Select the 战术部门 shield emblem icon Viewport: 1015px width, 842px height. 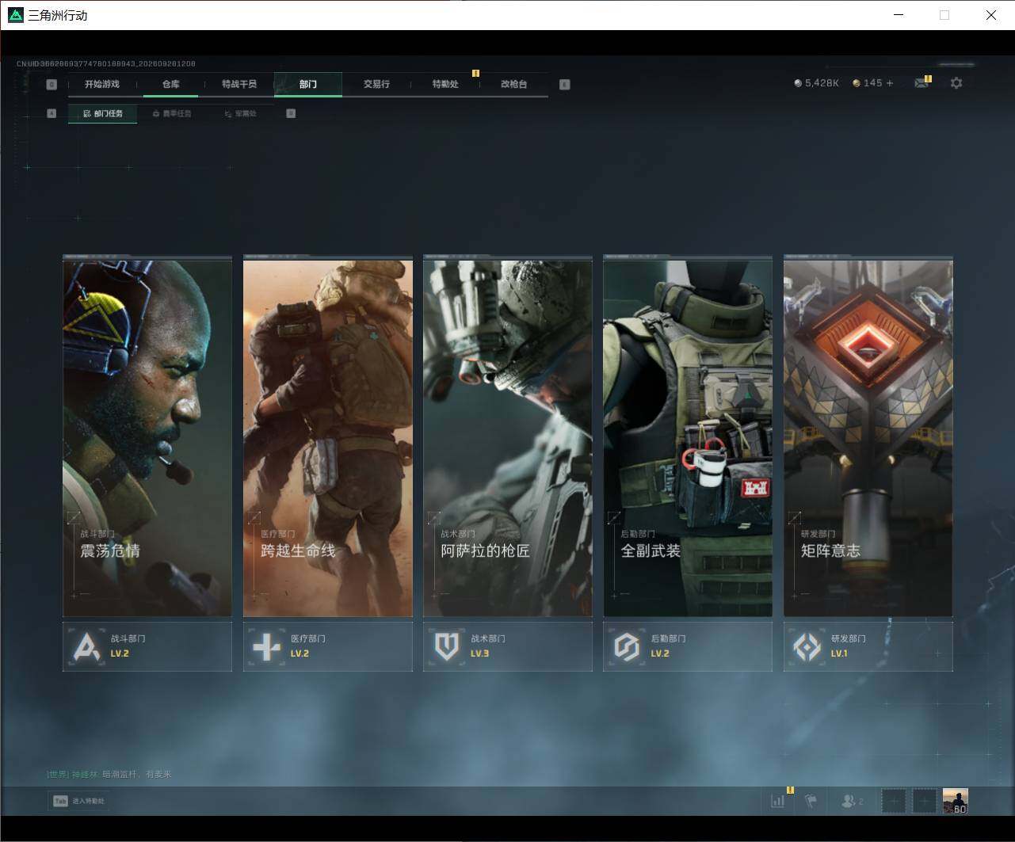[446, 647]
